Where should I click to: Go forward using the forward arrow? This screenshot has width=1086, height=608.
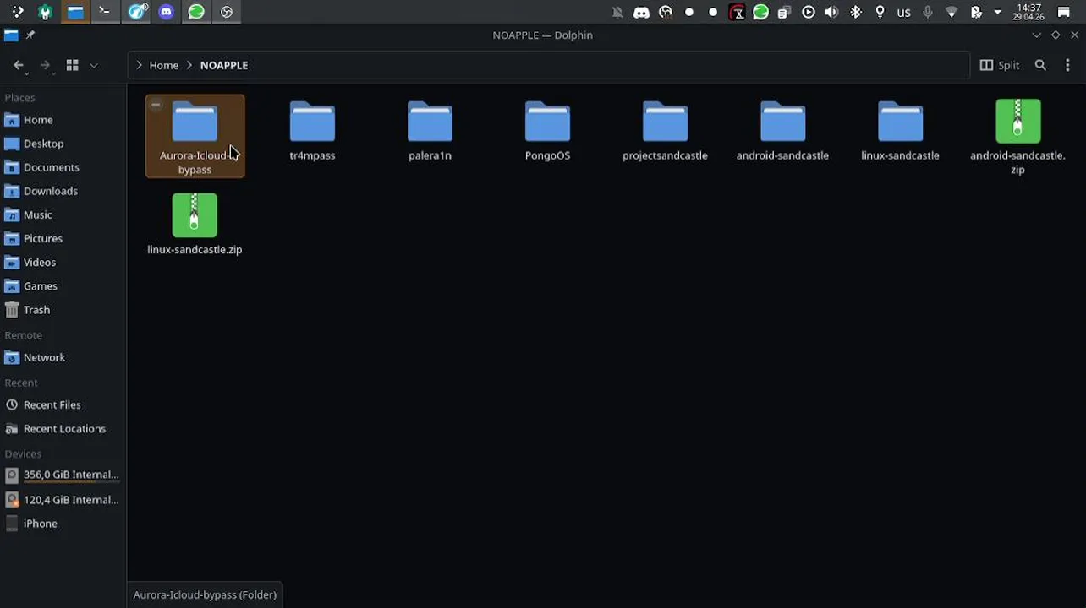(x=46, y=65)
